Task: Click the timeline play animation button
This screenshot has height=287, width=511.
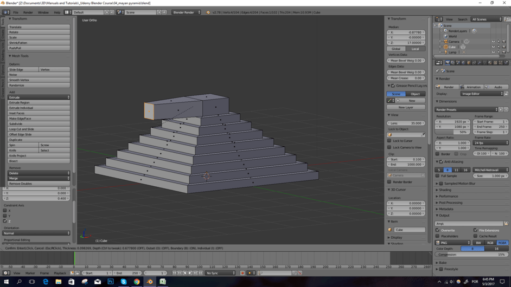Action: [190, 273]
